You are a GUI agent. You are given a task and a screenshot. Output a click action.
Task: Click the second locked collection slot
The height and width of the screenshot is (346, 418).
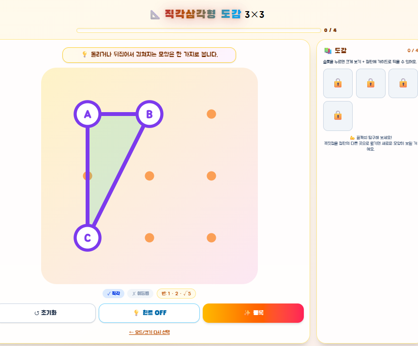pyautogui.click(x=371, y=84)
